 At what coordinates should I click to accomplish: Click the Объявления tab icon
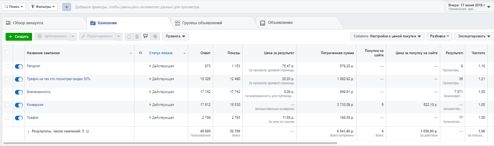(262, 23)
